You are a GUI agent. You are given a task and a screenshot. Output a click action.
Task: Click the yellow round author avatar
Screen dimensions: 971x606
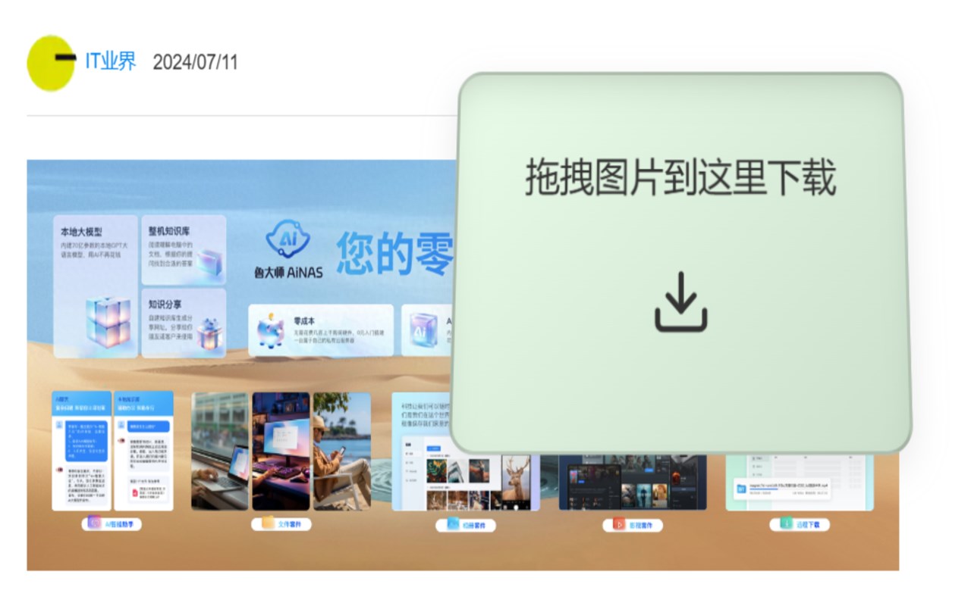[51, 62]
